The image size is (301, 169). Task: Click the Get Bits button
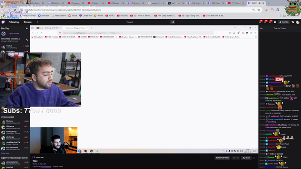click(284, 22)
